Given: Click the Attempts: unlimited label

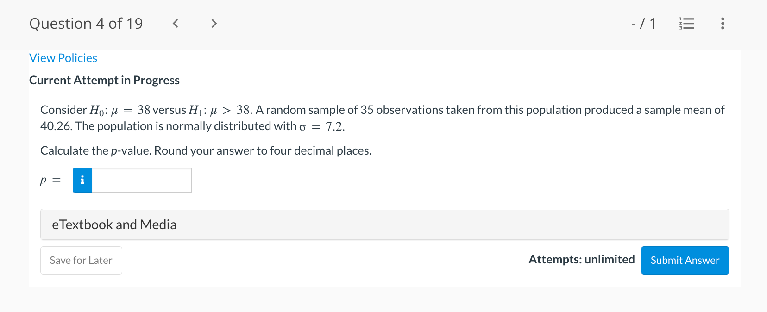Looking at the screenshot, I should point(582,259).
